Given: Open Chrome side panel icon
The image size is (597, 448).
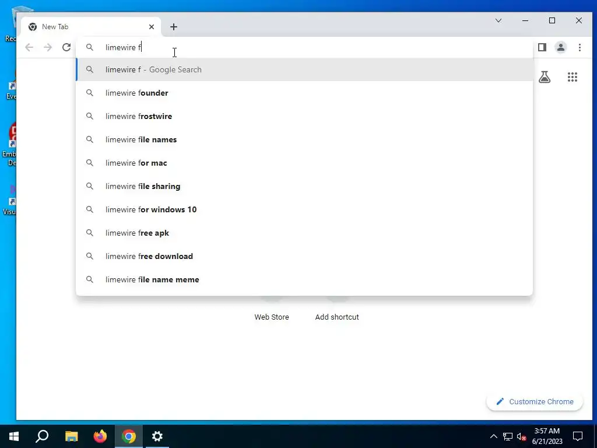Looking at the screenshot, I should click(542, 47).
